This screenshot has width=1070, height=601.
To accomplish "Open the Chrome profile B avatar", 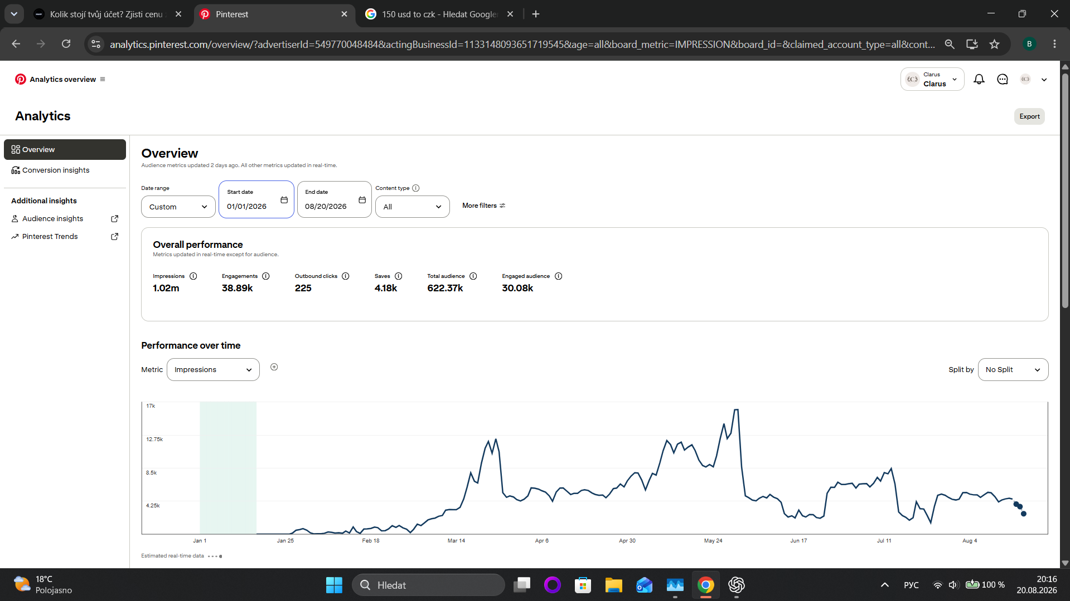I will (x=1029, y=44).
